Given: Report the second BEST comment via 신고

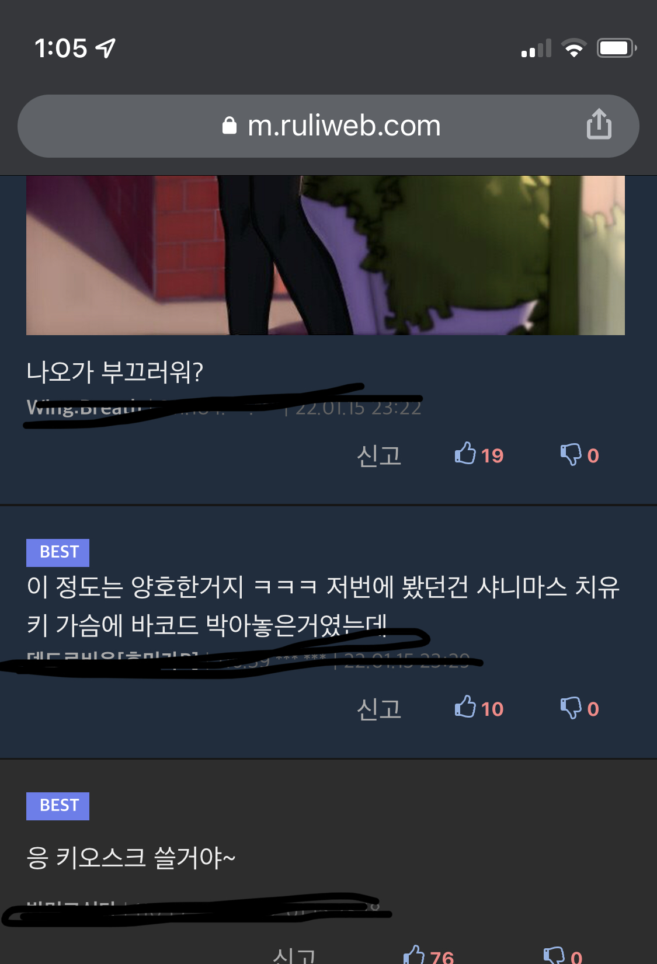Looking at the screenshot, I should click(379, 708).
